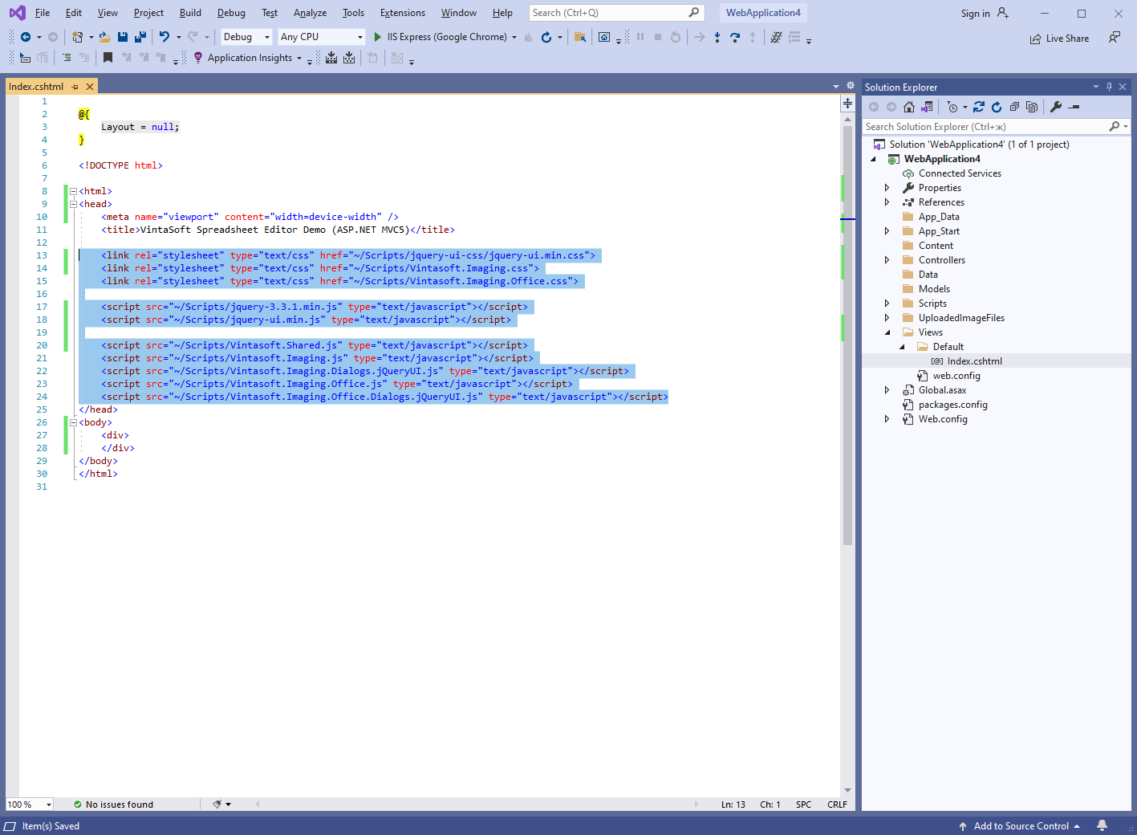Open the Build menu
1137x835 pixels.
click(190, 13)
